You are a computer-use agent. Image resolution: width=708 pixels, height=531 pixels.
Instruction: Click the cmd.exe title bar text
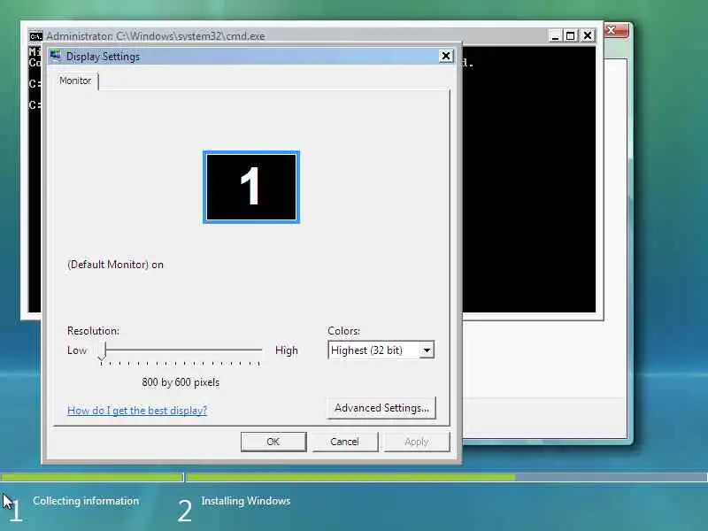[156, 36]
